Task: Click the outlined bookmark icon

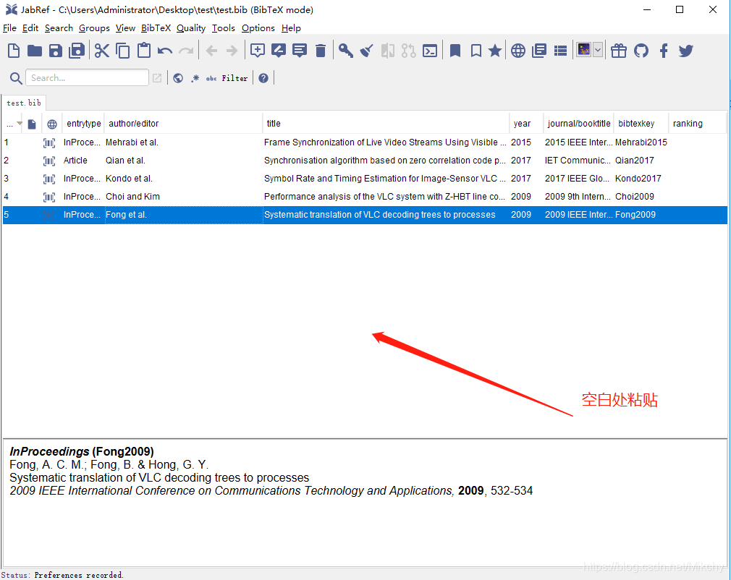Action: pos(476,51)
